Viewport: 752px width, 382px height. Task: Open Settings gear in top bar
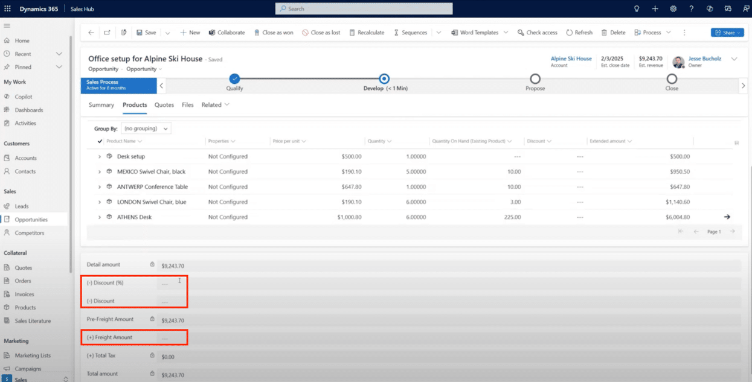(x=673, y=9)
